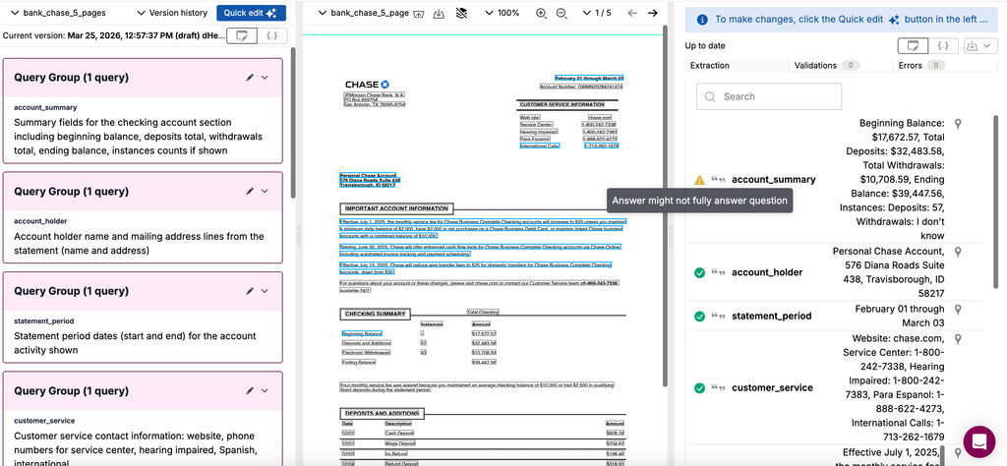Click the download document icon in viewer toolbar
This screenshot has width=1007, height=466.
point(439,13)
